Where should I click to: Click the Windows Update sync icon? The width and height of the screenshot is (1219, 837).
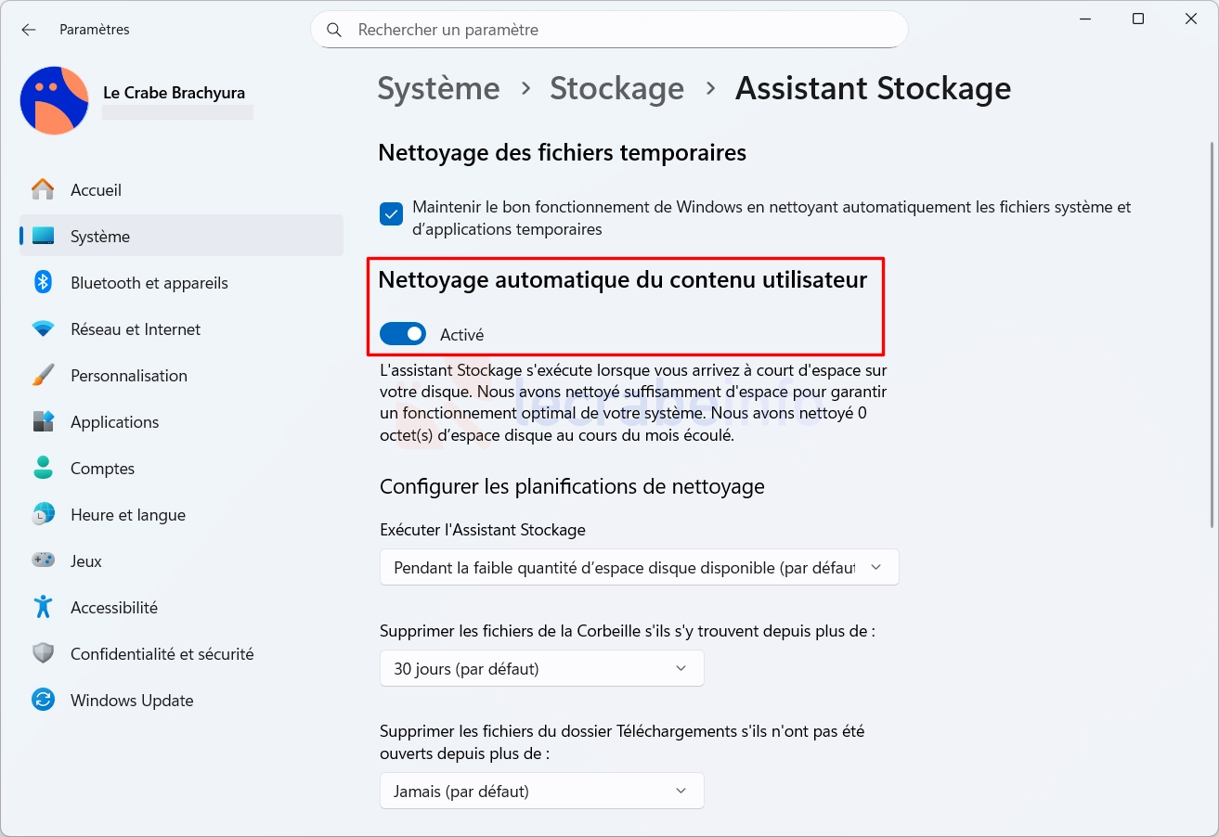tap(43, 700)
